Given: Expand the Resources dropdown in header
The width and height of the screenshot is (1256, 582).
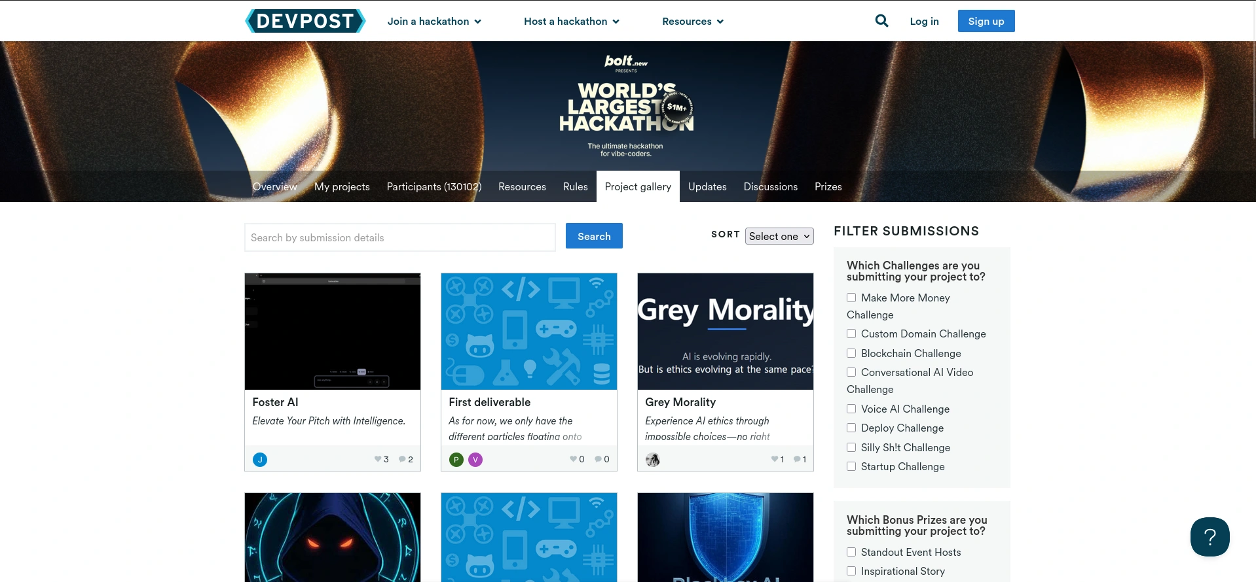Looking at the screenshot, I should [693, 21].
